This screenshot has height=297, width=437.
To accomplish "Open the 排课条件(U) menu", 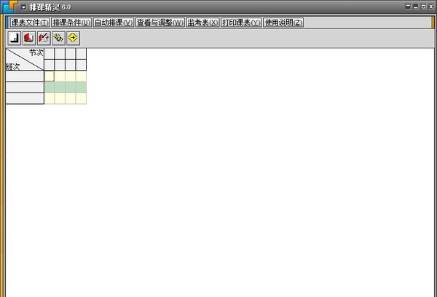I will click(71, 23).
